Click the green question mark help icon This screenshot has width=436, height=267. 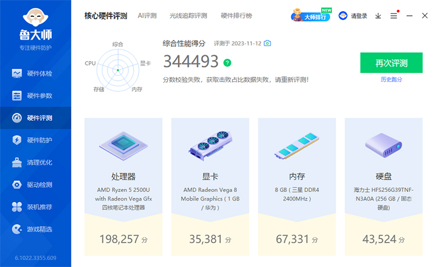[x=227, y=63]
